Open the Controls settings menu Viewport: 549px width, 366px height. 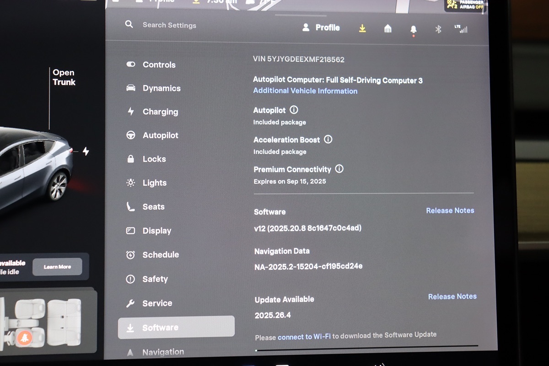(158, 65)
